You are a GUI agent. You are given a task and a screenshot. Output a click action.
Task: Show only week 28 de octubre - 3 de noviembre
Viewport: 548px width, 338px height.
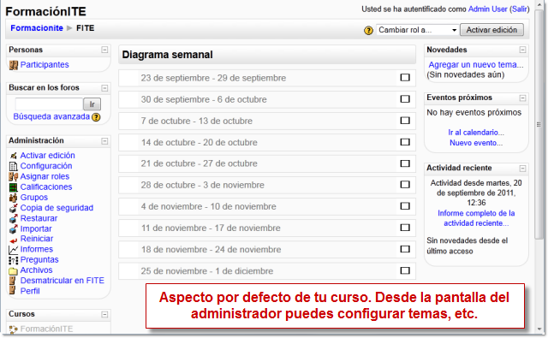[x=405, y=184]
